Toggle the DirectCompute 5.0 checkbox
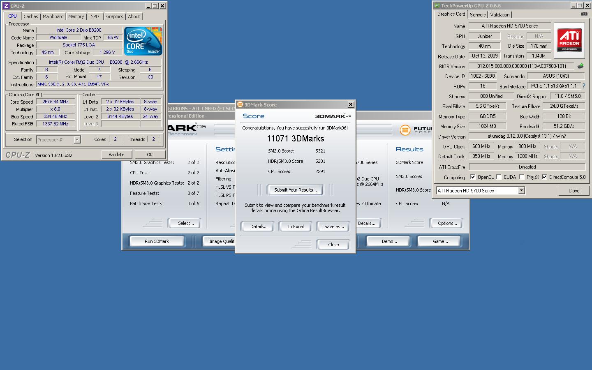Viewport: 592px width, 370px height. 544,177
